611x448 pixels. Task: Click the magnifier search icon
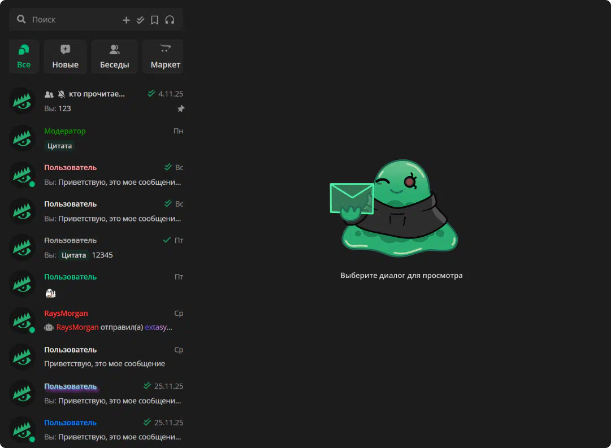pos(21,19)
